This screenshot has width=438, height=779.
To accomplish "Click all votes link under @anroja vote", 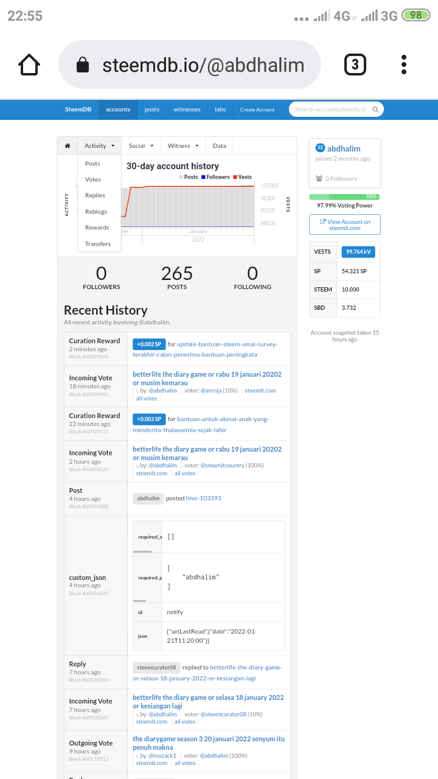I will (x=147, y=399).
